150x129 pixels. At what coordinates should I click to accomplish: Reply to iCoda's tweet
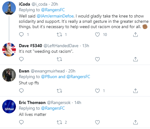(22, 34)
